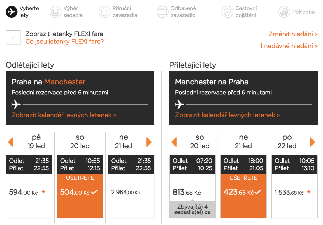The width and height of the screenshot is (323, 225).
Task: Show earlier dates for return flights
Action: (174, 142)
